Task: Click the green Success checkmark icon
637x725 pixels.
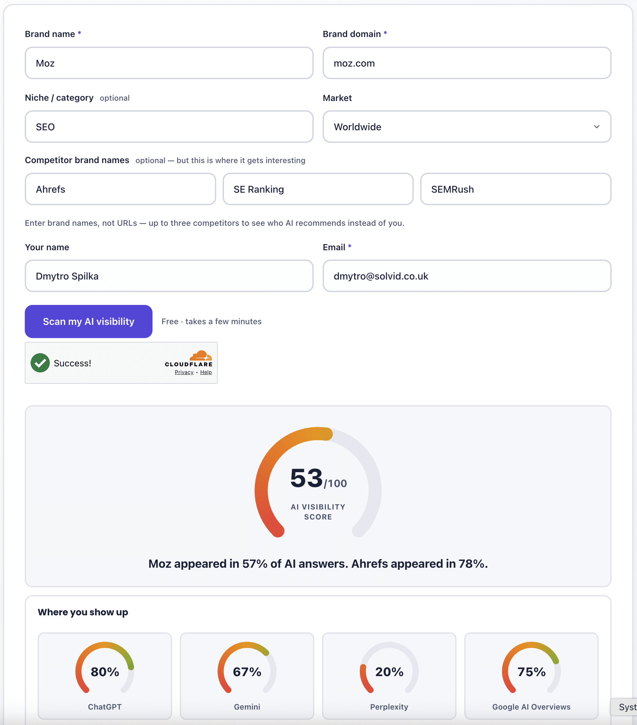Action: click(x=40, y=363)
